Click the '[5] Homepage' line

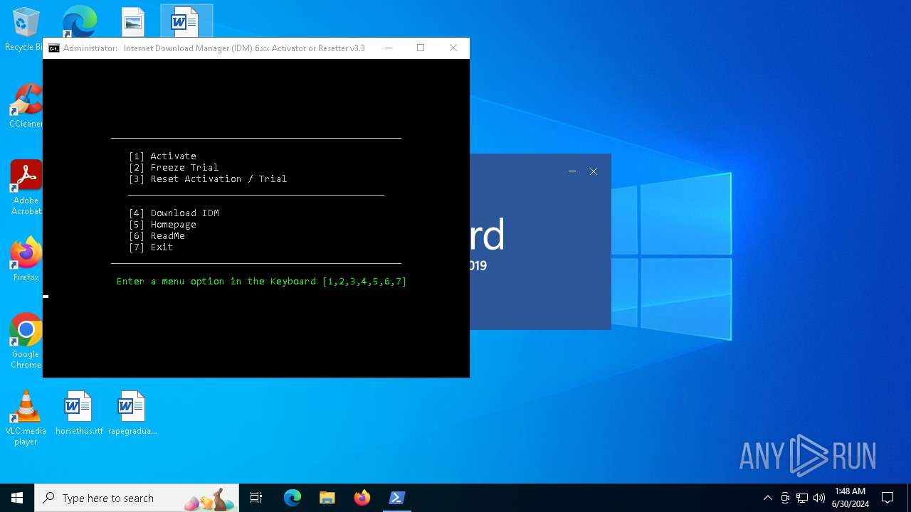(x=162, y=225)
